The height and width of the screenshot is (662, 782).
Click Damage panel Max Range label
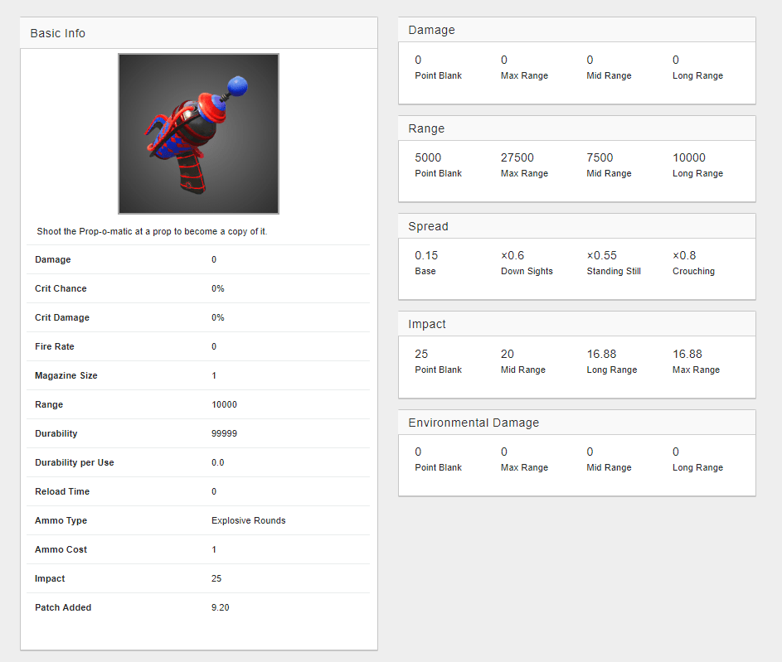(524, 75)
